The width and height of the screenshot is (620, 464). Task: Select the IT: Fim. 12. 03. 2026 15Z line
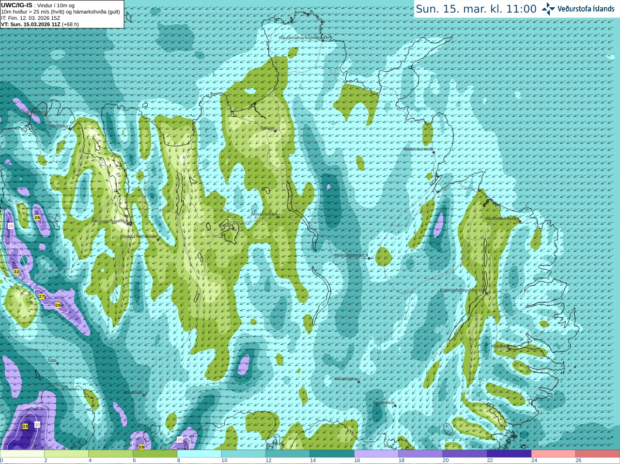pyautogui.click(x=31, y=18)
